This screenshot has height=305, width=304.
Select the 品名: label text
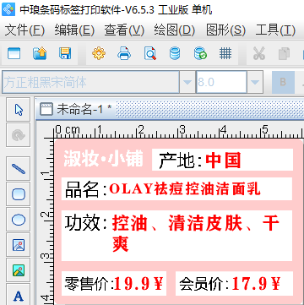86,189
